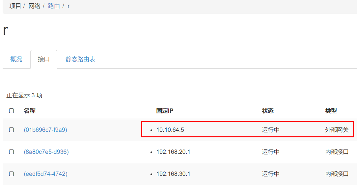Click the 状态 column header
This screenshot has width=357, height=185.
point(268,111)
